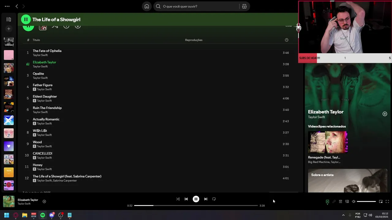This screenshot has height=220, width=392.
Task: Open Sabrina Carpenter artist link in track 12
Action: click(x=65, y=181)
